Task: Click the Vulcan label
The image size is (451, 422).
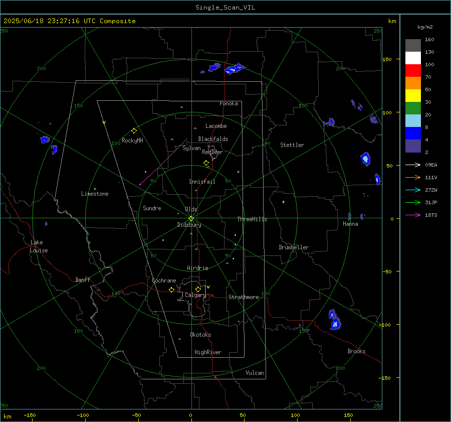Action: point(255,373)
